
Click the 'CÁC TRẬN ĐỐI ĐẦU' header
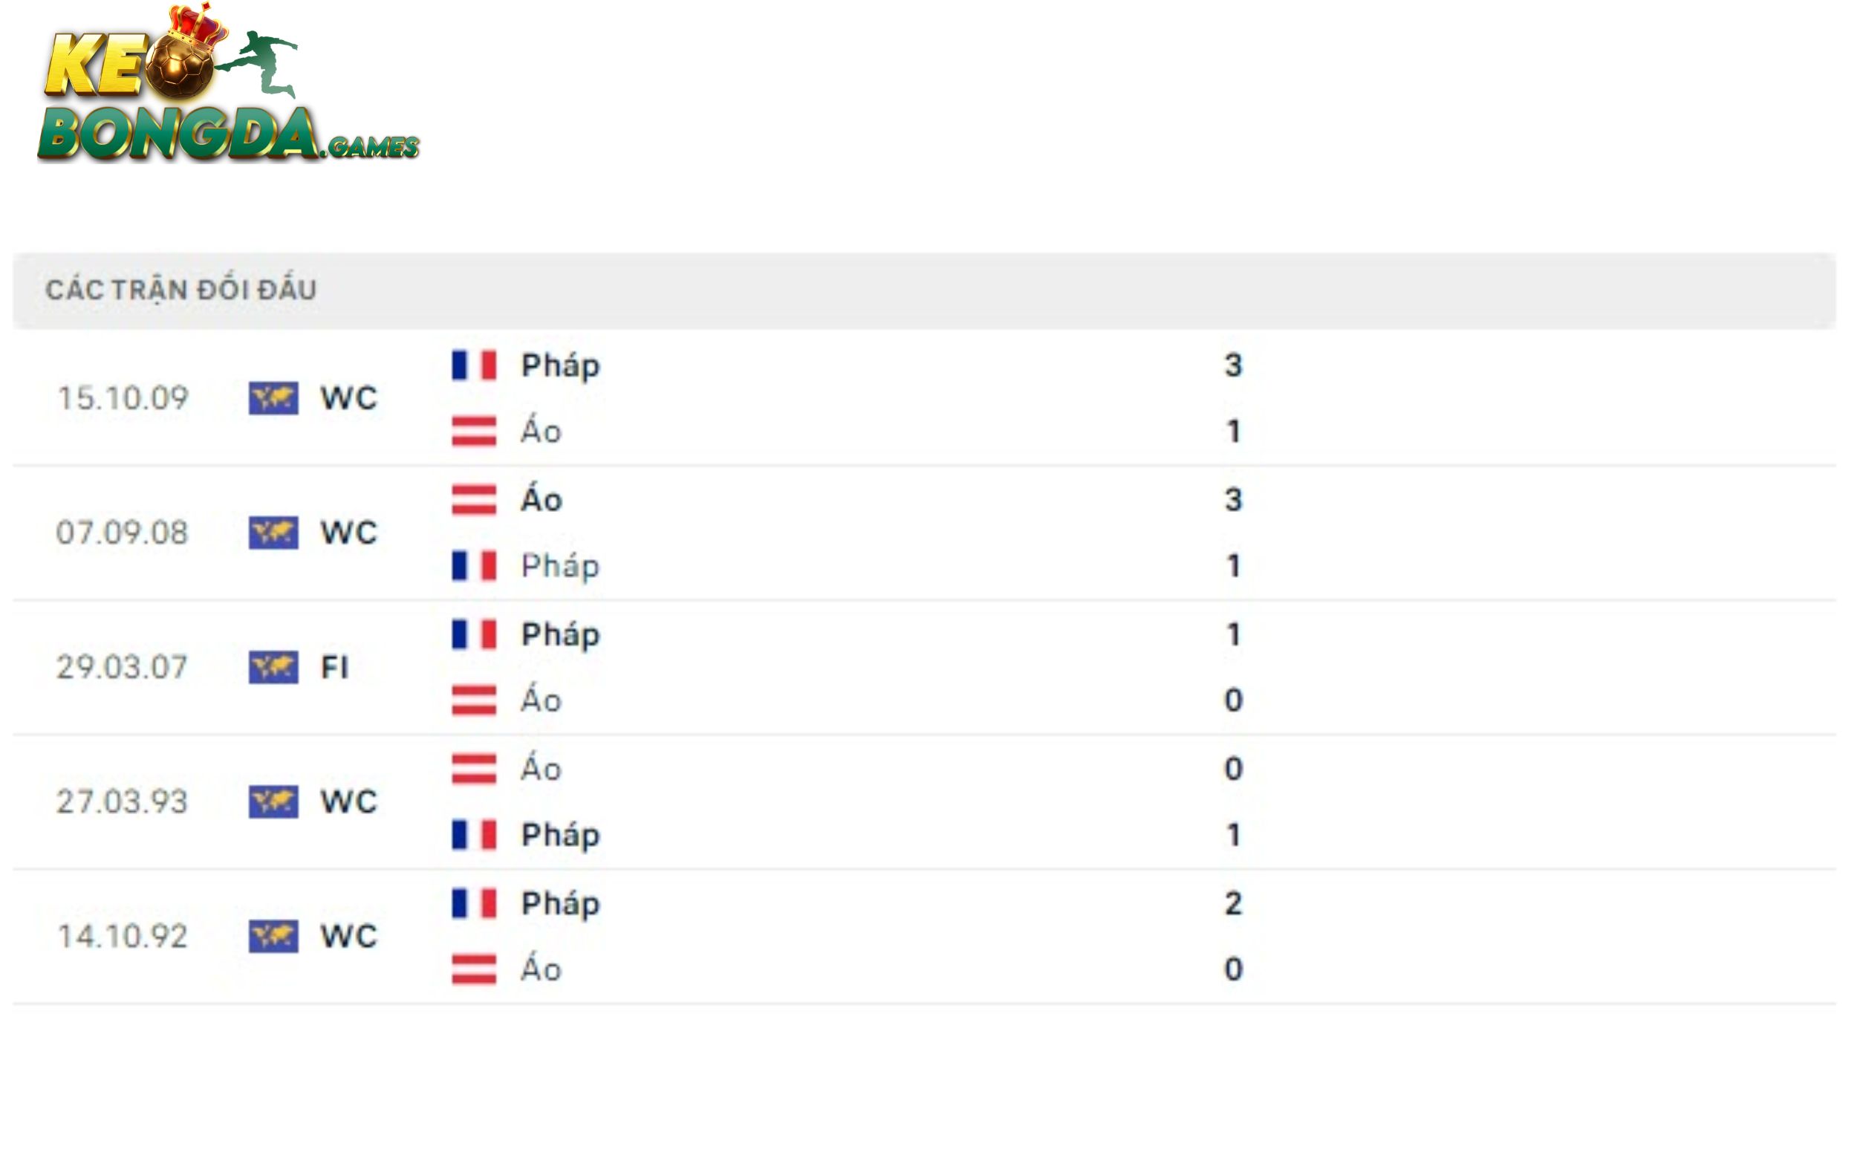tap(181, 290)
